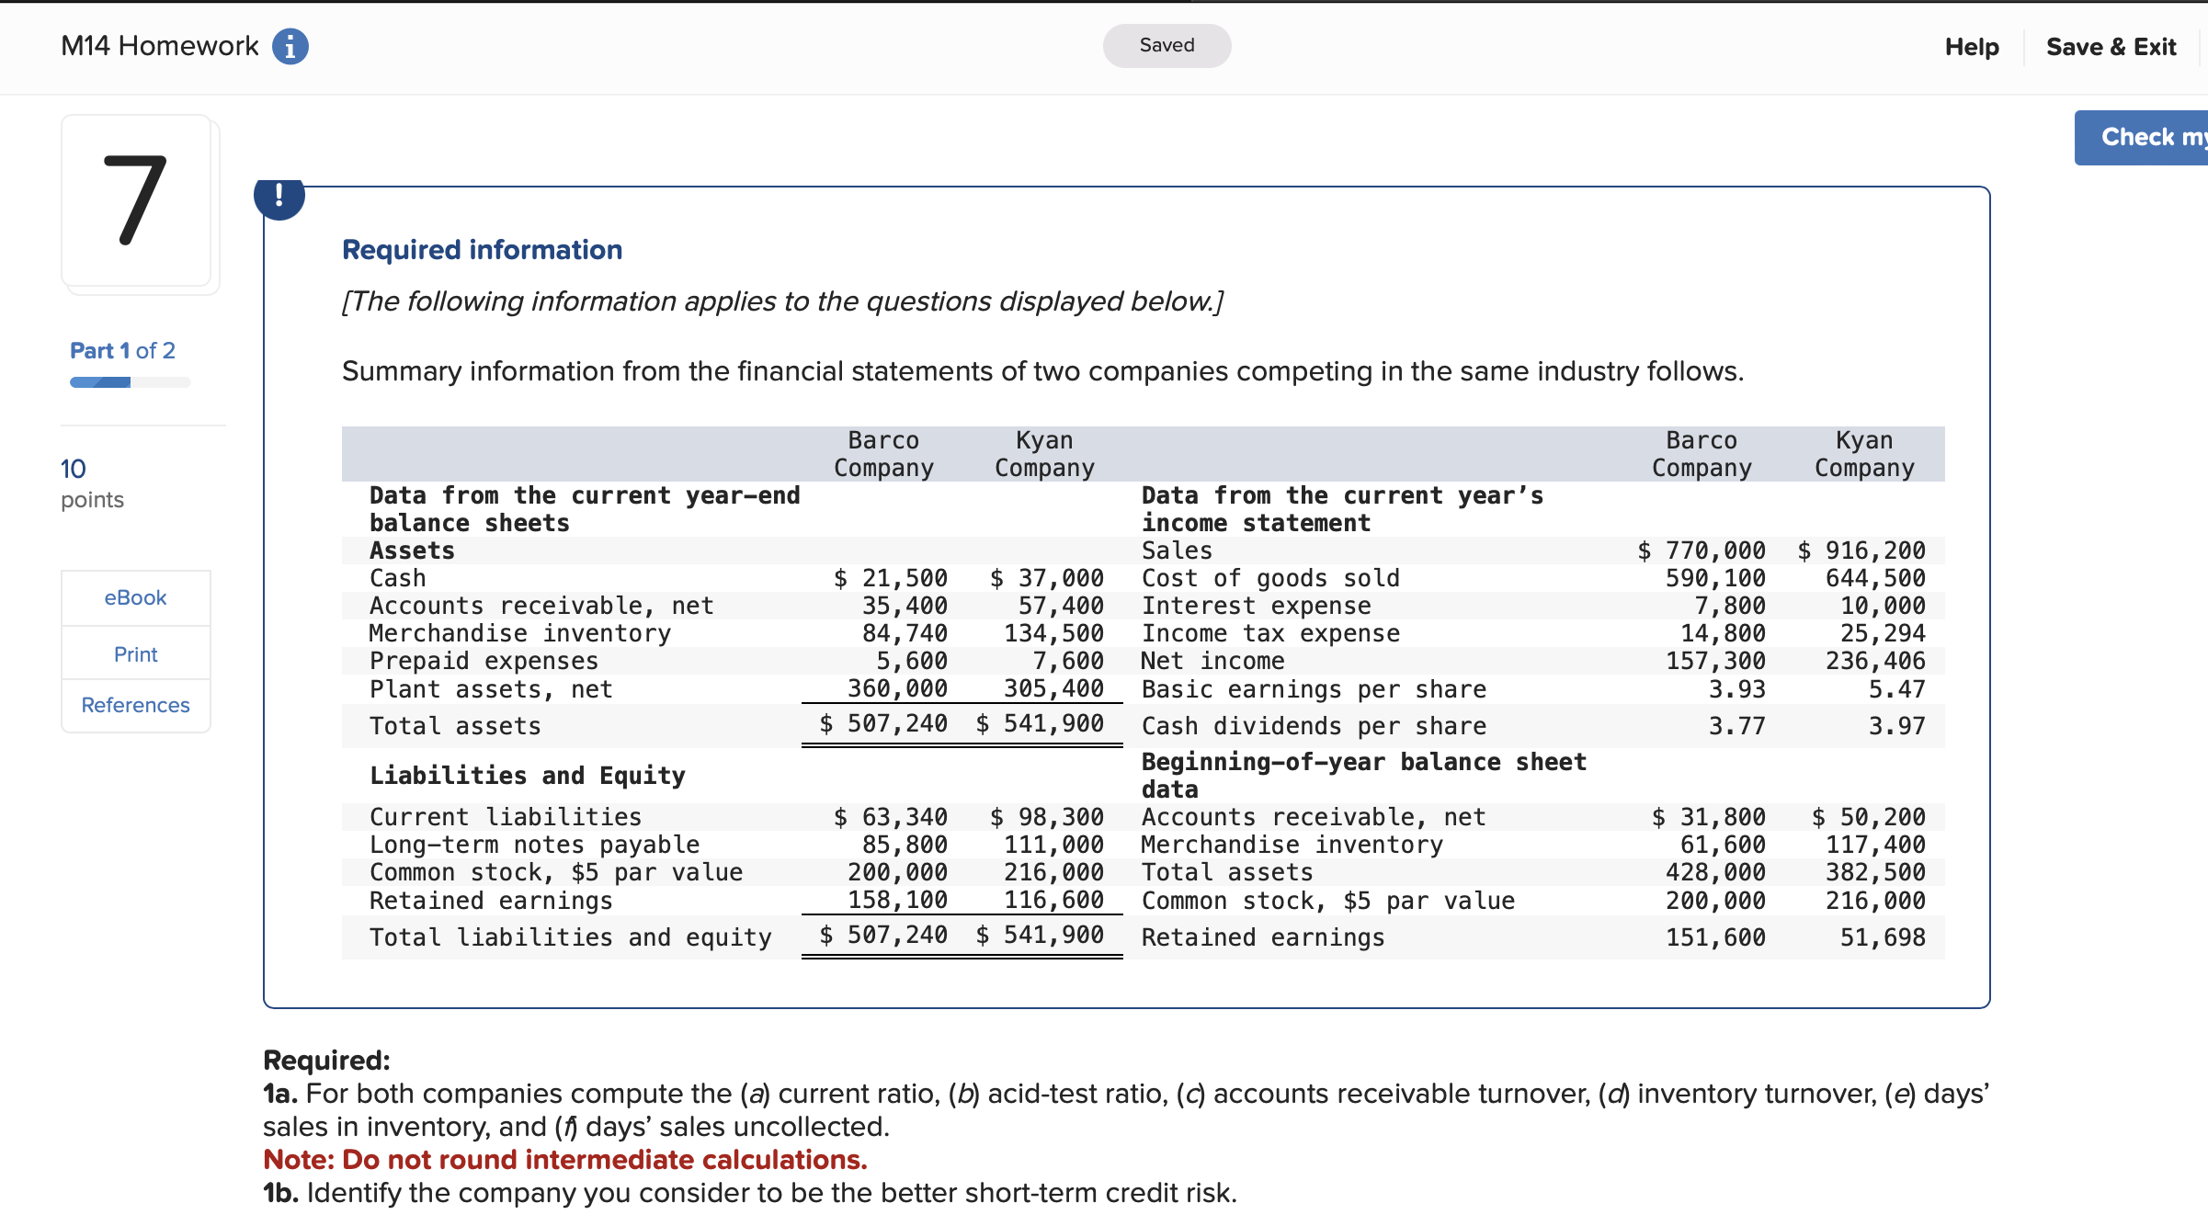
Task: Click the Saved status pill
Action: coord(1167,45)
